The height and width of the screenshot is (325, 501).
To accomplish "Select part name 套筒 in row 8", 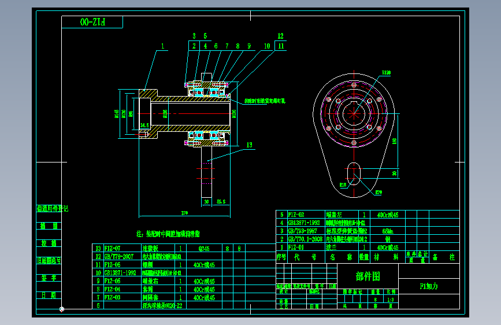I will pos(147,289).
